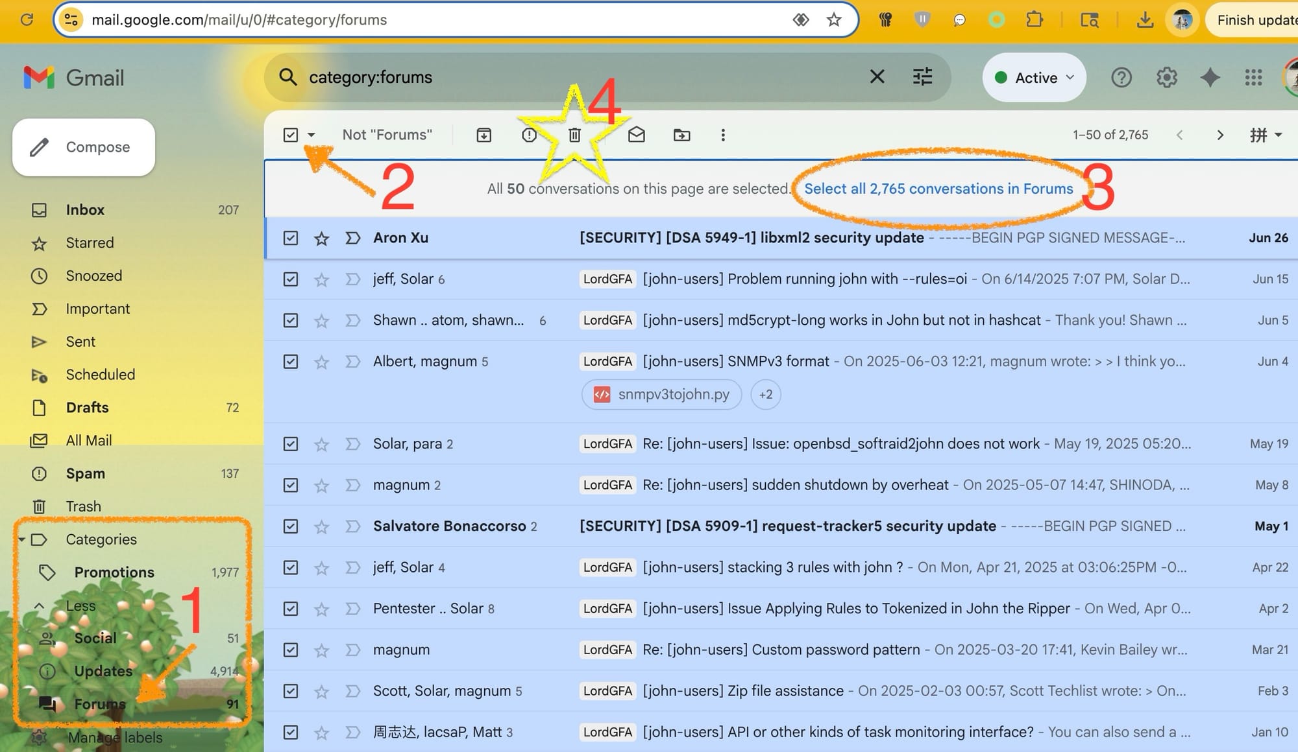Collapse categories with the Less chevron

[x=39, y=605]
